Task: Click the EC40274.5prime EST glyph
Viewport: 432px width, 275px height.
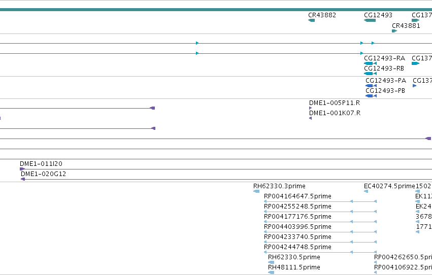Action: tap(366, 191)
